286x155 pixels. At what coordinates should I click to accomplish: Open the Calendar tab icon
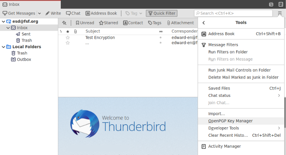[271, 4]
